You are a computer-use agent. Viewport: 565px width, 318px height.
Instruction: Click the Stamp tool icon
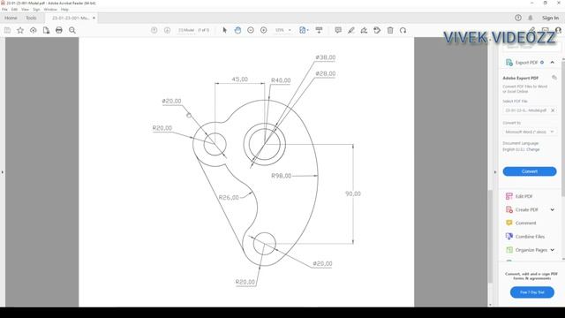[377, 30]
